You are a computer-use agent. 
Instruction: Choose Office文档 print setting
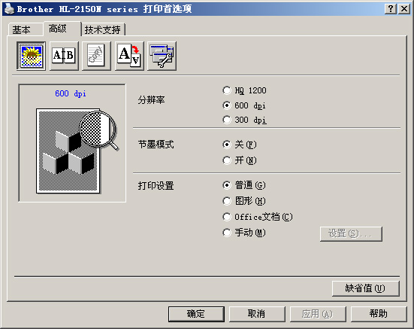click(258, 217)
